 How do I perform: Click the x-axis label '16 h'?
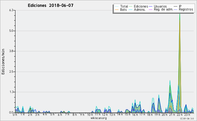pyautogui.click(x=135, y=115)
